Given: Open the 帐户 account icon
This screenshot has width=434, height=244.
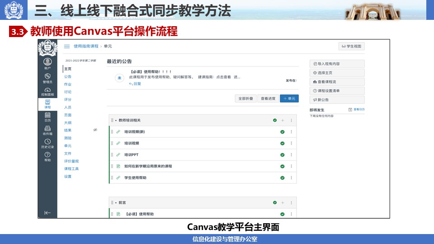Looking at the screenshot, I should (47, 64).
